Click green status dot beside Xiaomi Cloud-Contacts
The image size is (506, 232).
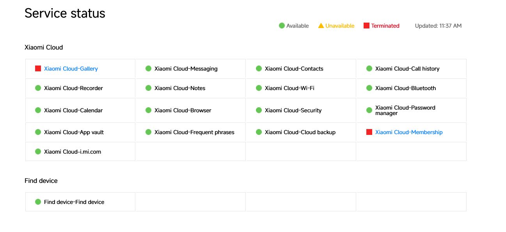[x=259, y=69]
